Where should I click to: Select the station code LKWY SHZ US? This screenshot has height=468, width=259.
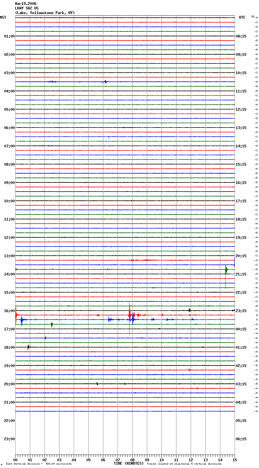tap(27, 8)
